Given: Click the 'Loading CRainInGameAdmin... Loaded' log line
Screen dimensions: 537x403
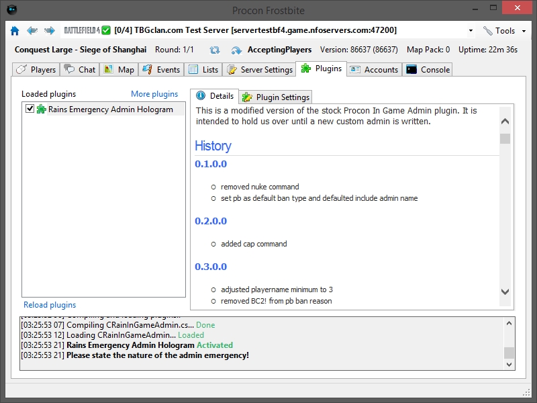Looking at the screenshot, I should coord(112,335).
